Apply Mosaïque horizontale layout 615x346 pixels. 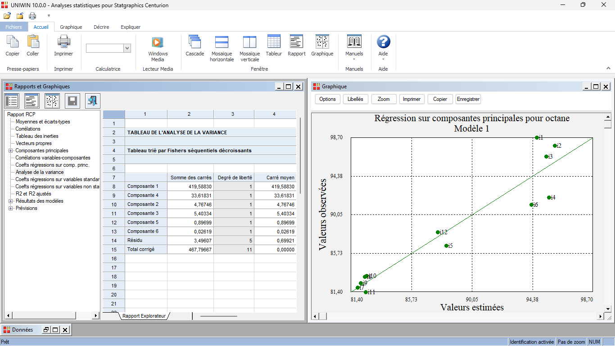222,42
